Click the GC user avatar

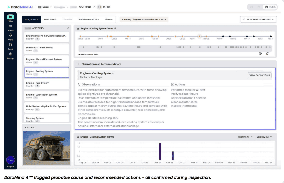coord(11,160)
